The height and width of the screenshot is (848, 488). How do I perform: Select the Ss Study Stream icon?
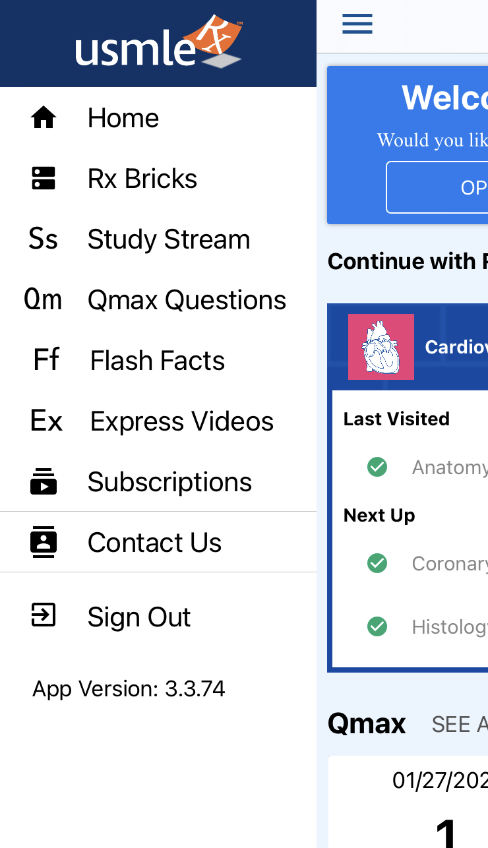coord(43,239)
